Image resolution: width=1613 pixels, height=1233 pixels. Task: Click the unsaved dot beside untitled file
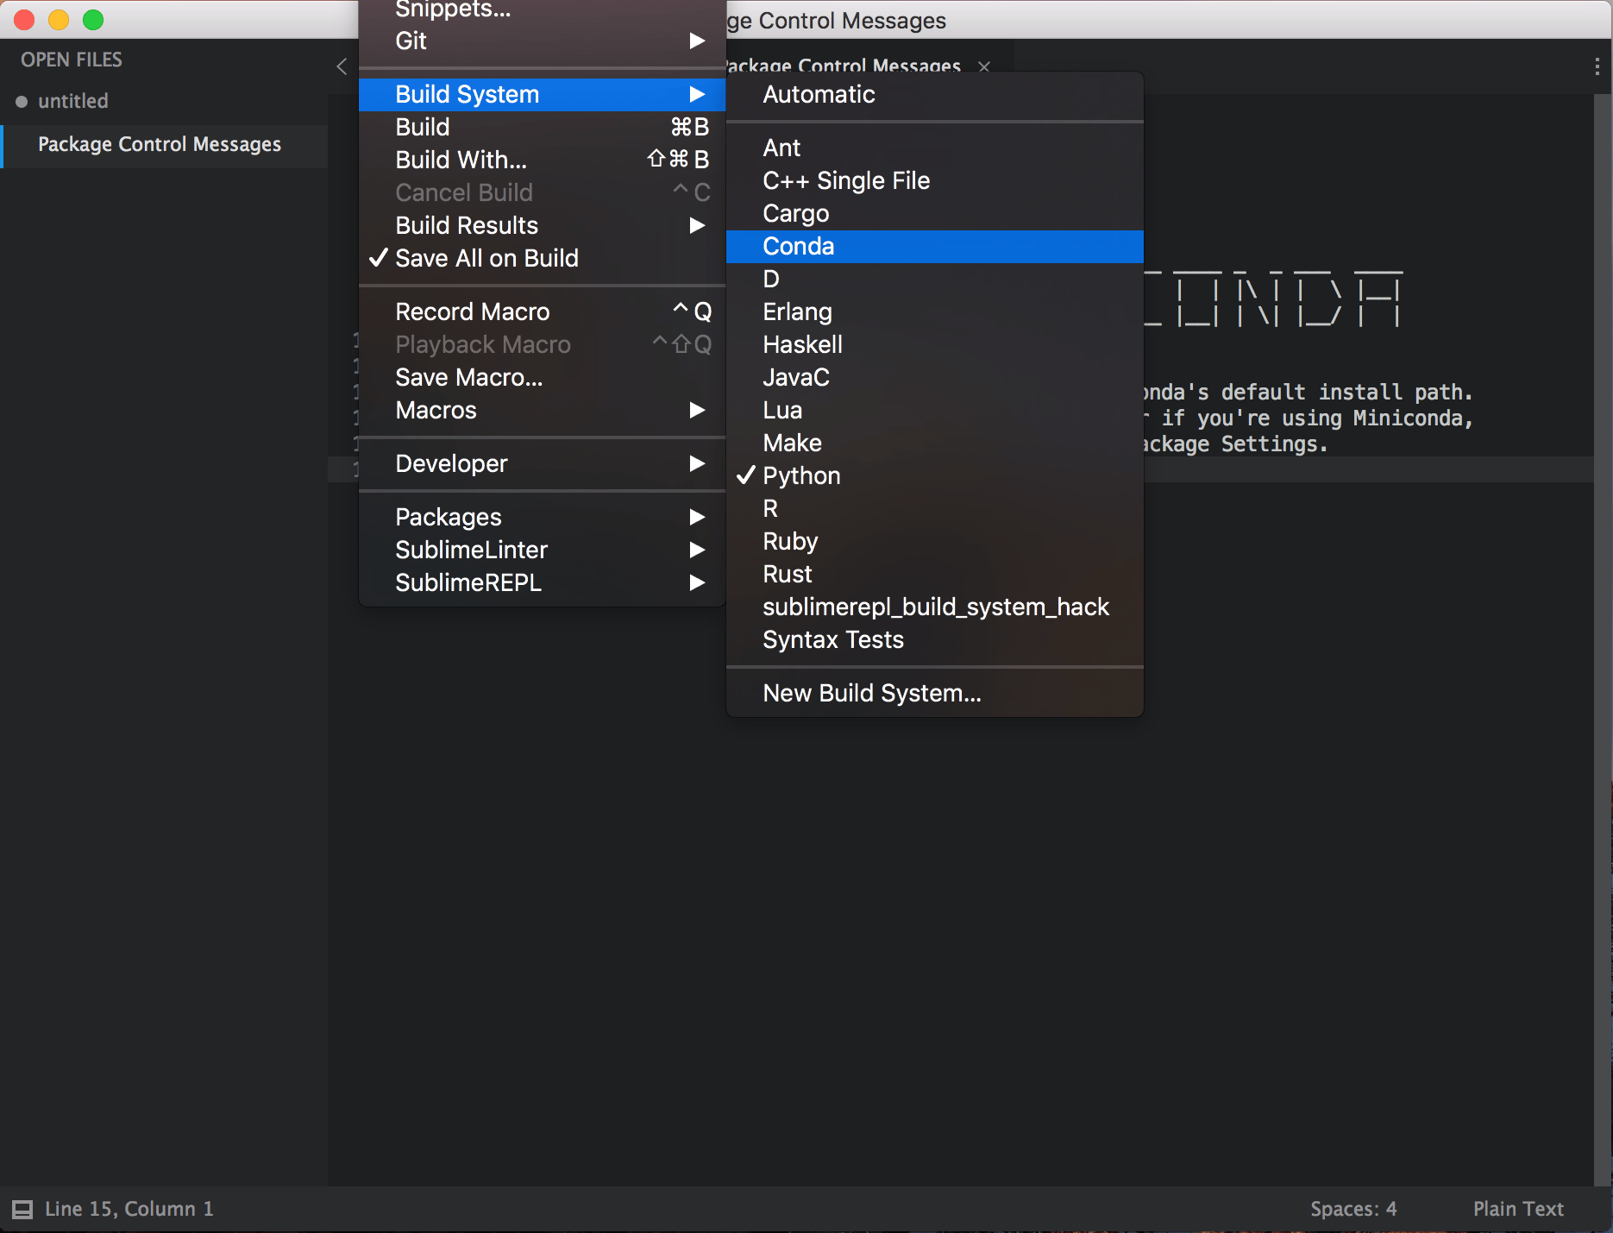[x=22, y=102]
